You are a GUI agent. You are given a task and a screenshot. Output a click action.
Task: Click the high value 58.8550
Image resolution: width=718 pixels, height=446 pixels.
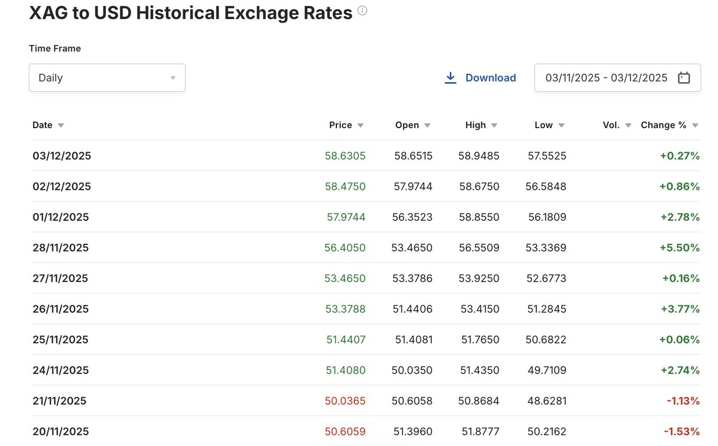pos(480,217)
